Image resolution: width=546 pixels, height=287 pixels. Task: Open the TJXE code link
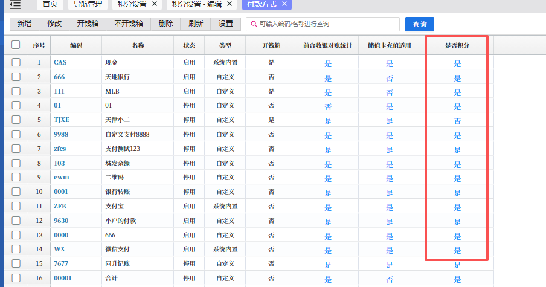(62, 120)
